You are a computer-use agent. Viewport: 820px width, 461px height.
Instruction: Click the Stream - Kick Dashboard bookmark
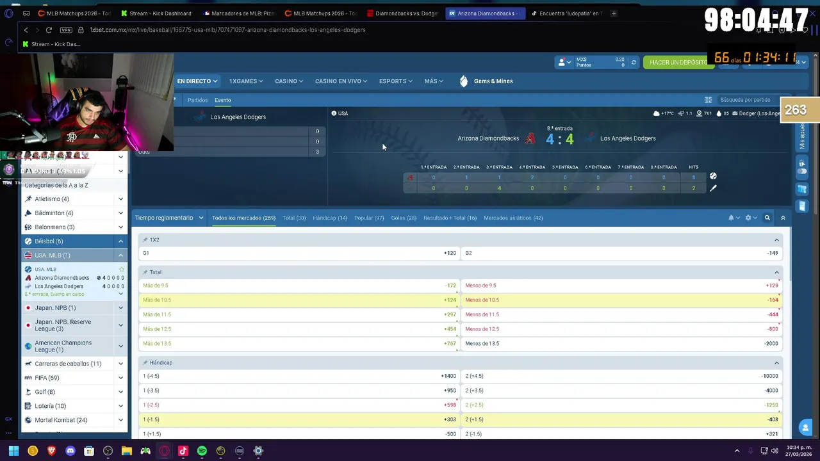[51, 44]
